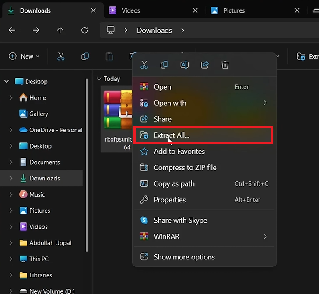Close the Videos tab
Image resolution: width=319 pixels, height=294 pixels.
pyautogui.click(x=195, y=10)
